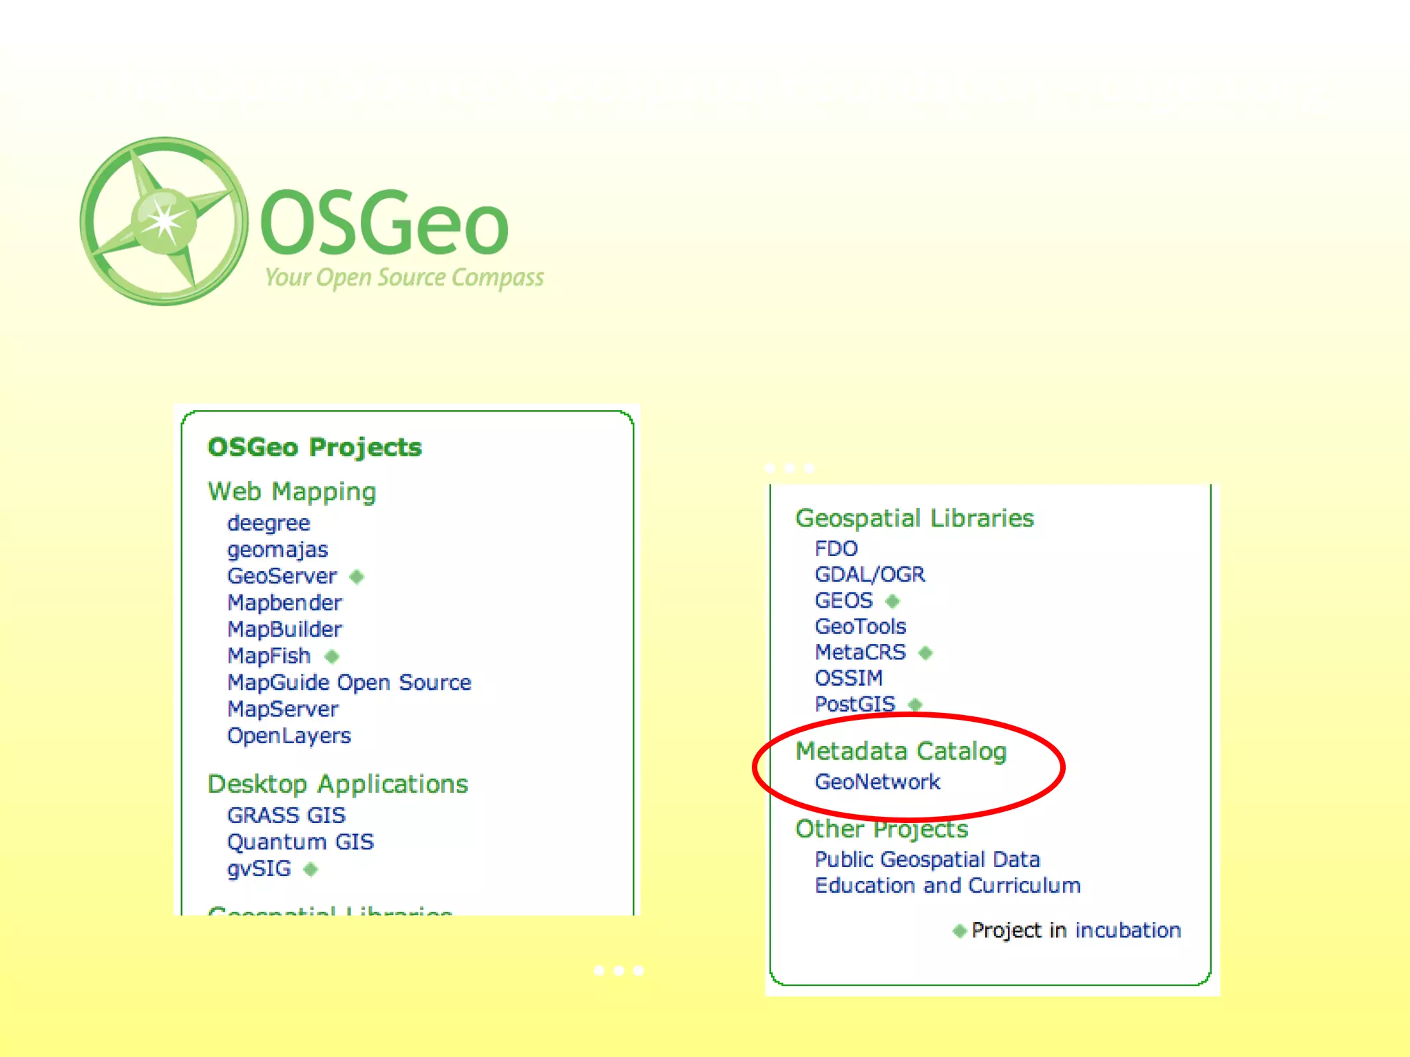Click the incubation link in legend
1410x1057 pixels.
[x=1128, y=930]
